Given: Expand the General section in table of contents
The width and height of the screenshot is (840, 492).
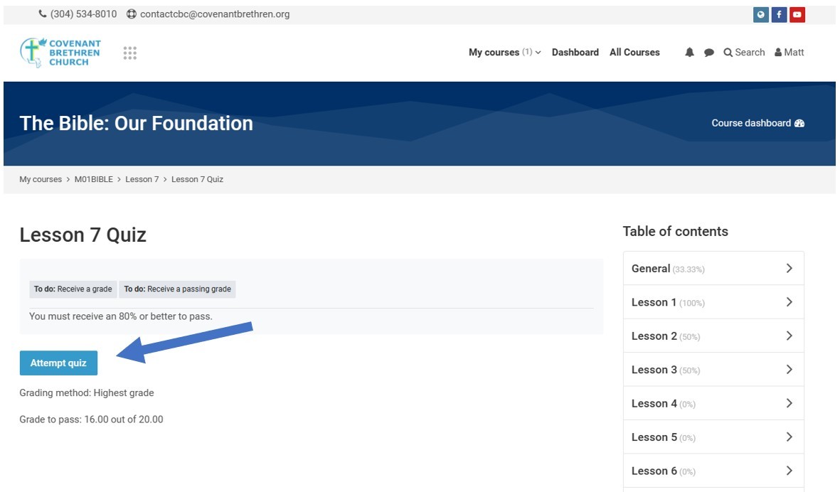Looking at the screenshot, I should (x=713, y=268).
